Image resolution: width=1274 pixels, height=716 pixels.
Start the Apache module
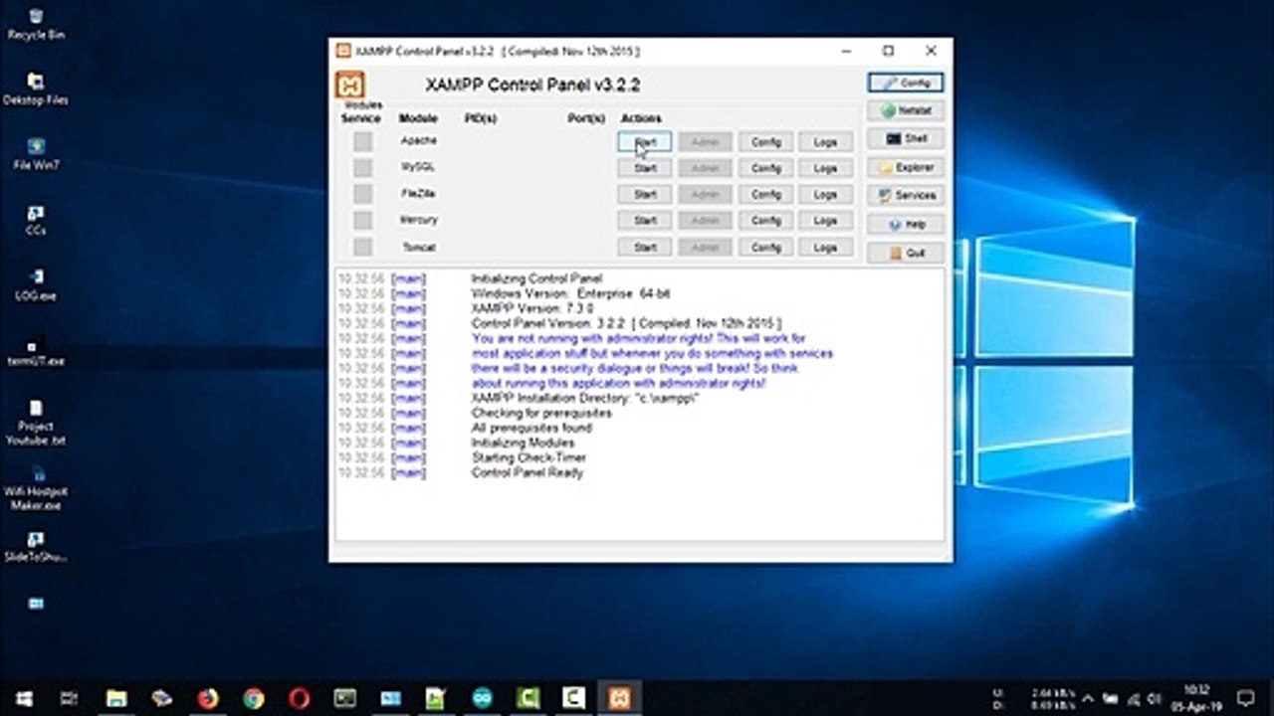click(645, 142)
